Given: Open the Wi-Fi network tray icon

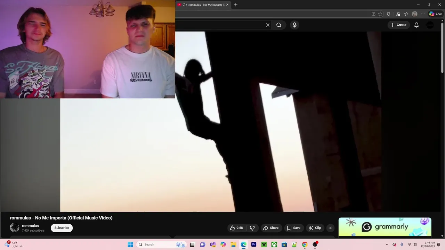Looking at the screenshot, I should coord(409,244).
